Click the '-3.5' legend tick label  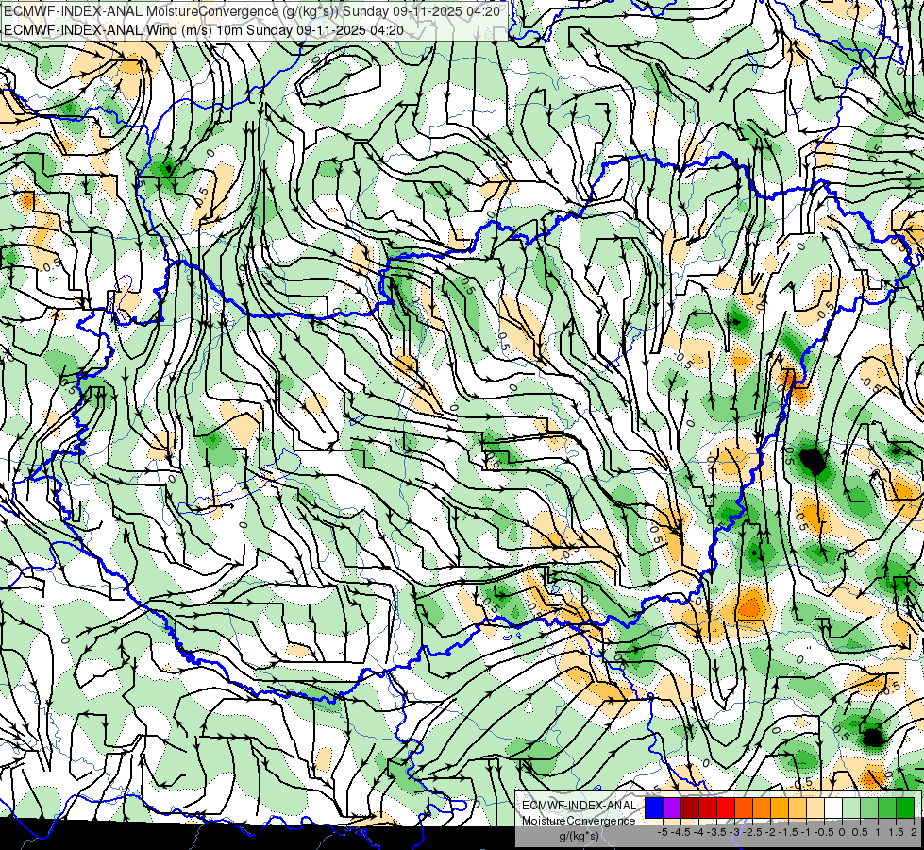coord(716,832)
